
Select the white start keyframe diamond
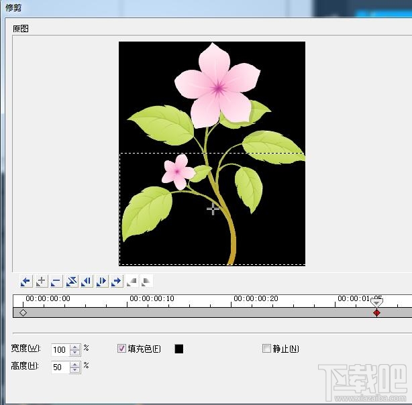(23, 313)
